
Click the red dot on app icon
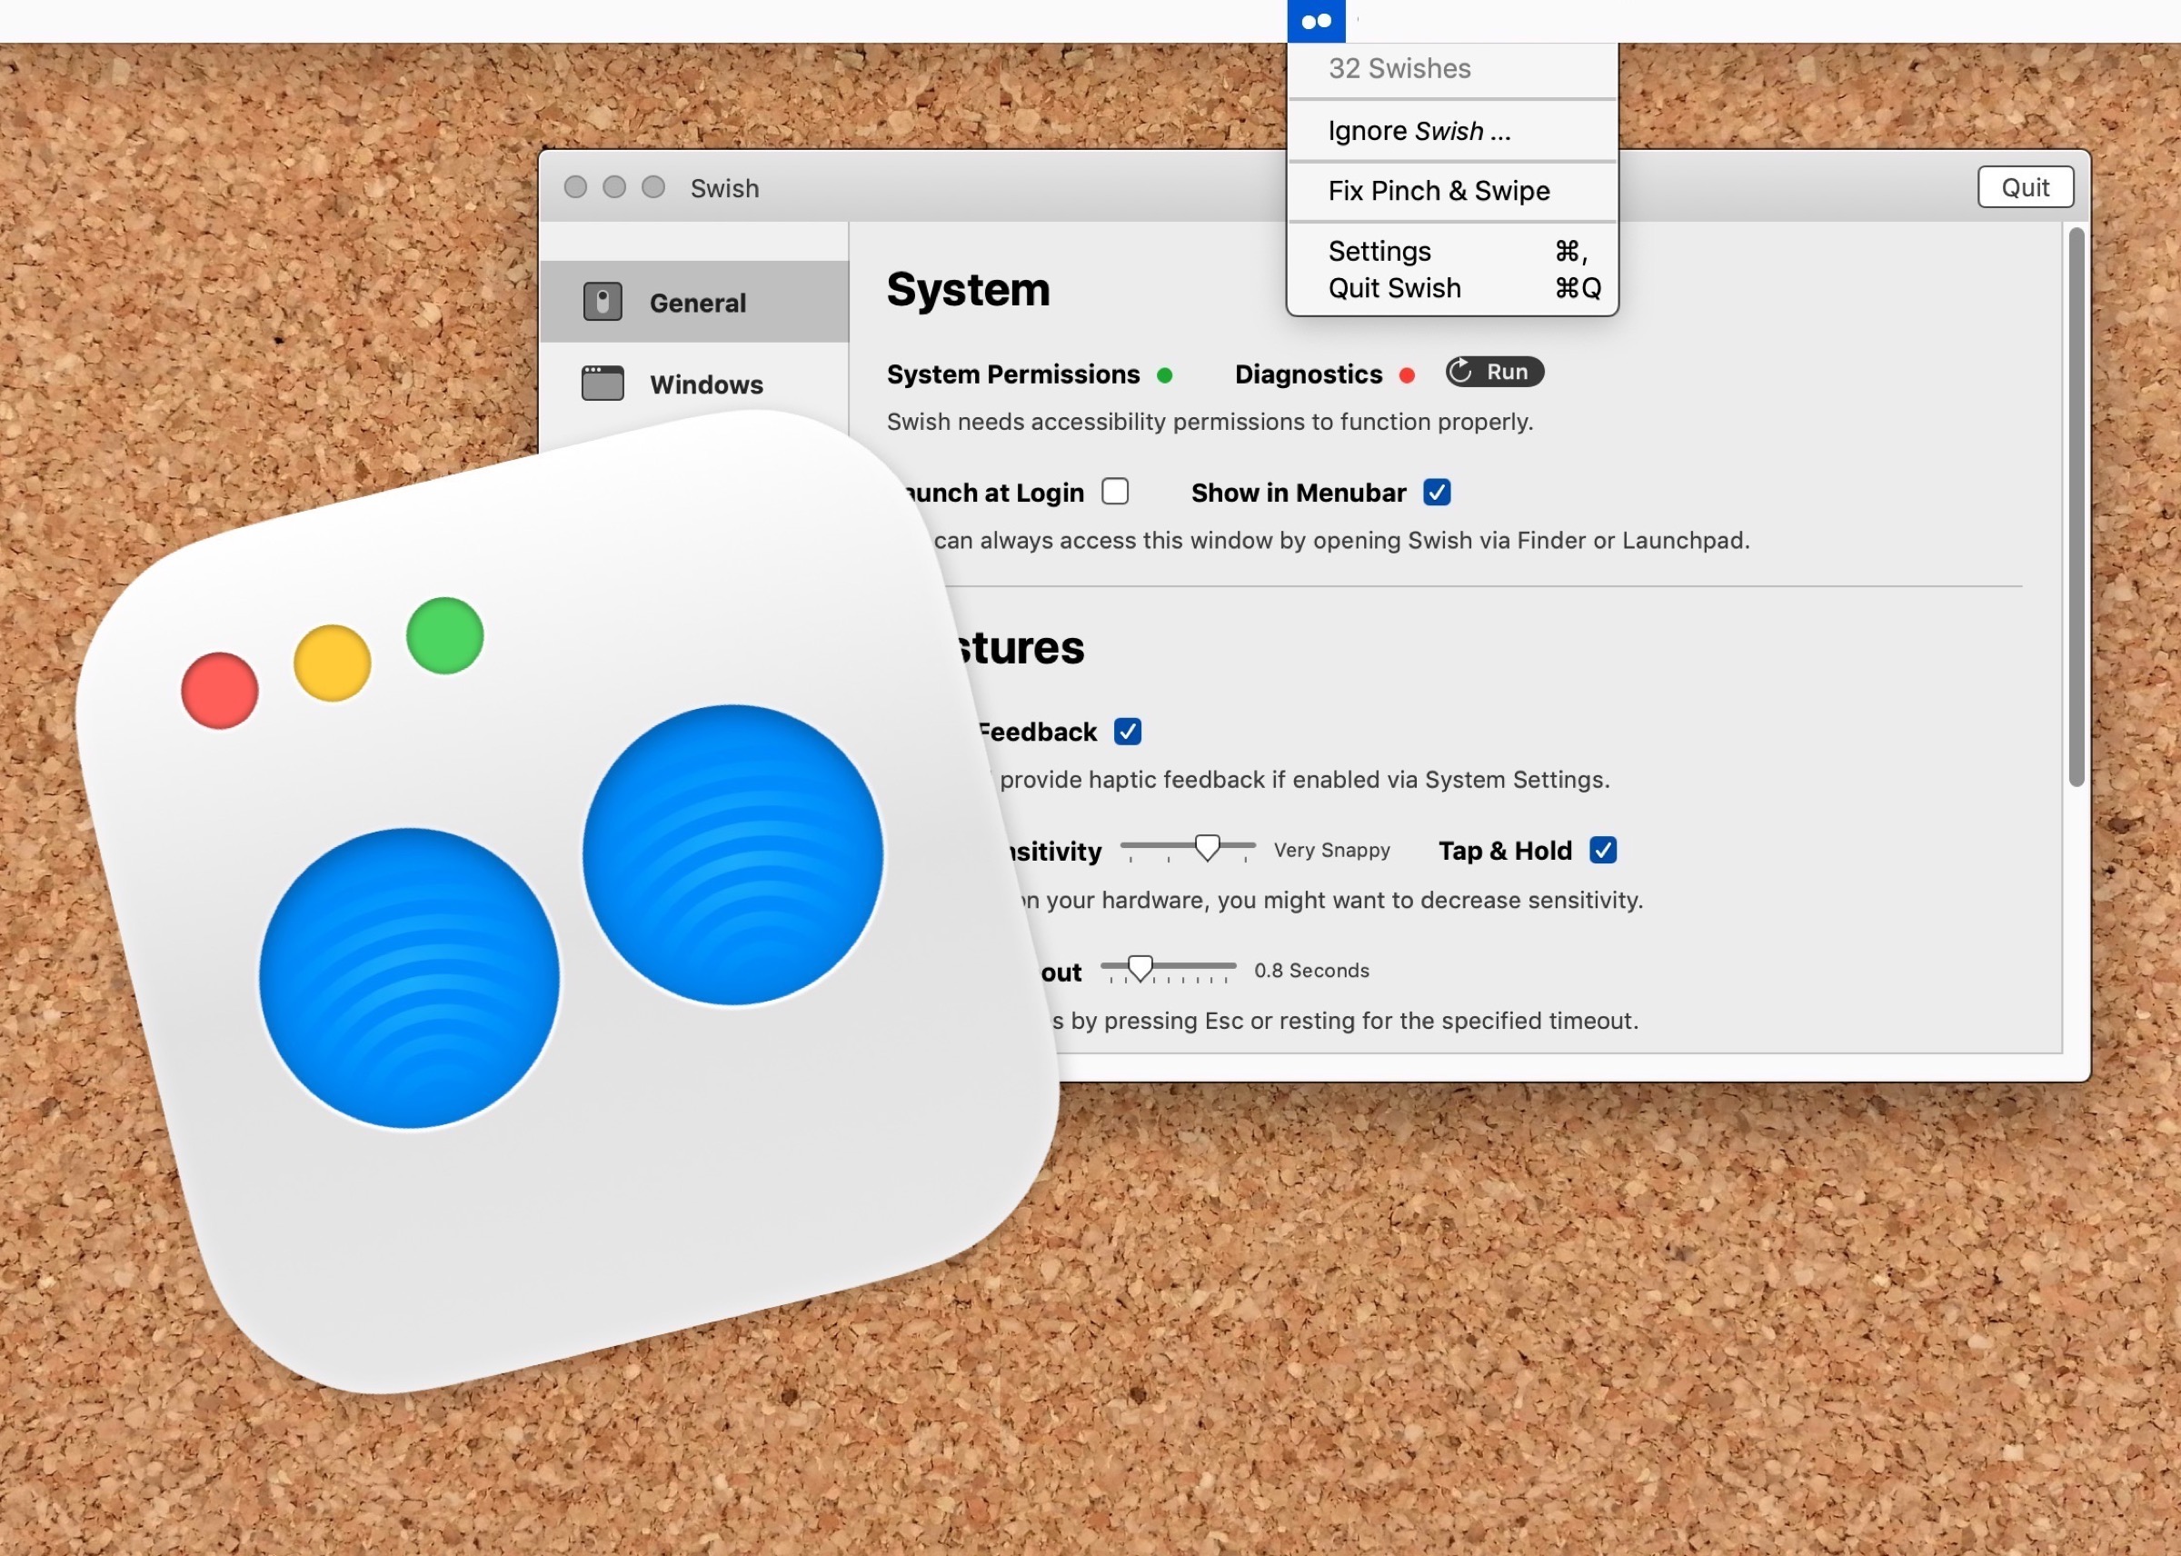219,690
